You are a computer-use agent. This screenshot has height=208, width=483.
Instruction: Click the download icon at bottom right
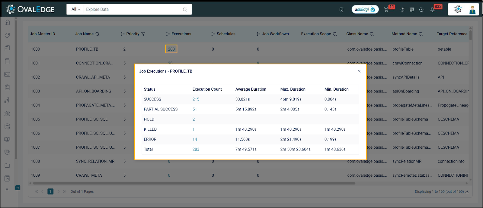(467, 191)
